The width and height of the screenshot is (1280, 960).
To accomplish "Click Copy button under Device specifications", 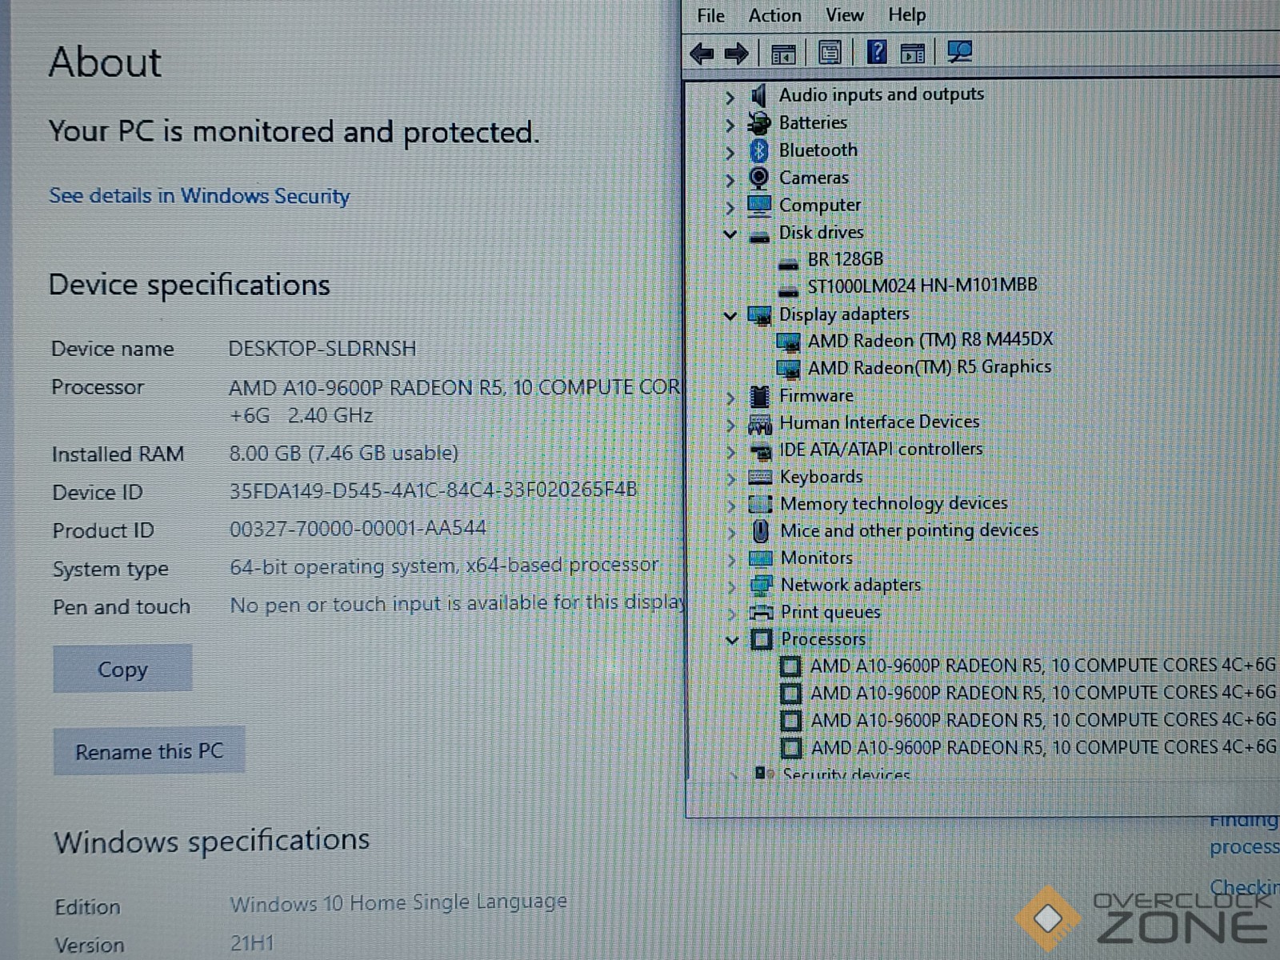I will (122, 669).
